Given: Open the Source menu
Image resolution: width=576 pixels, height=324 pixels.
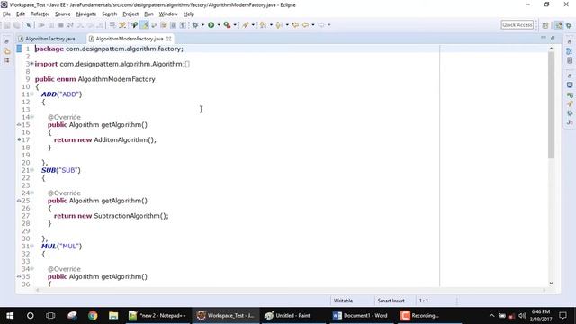Looking at the screenshot, I should [62, 14].
